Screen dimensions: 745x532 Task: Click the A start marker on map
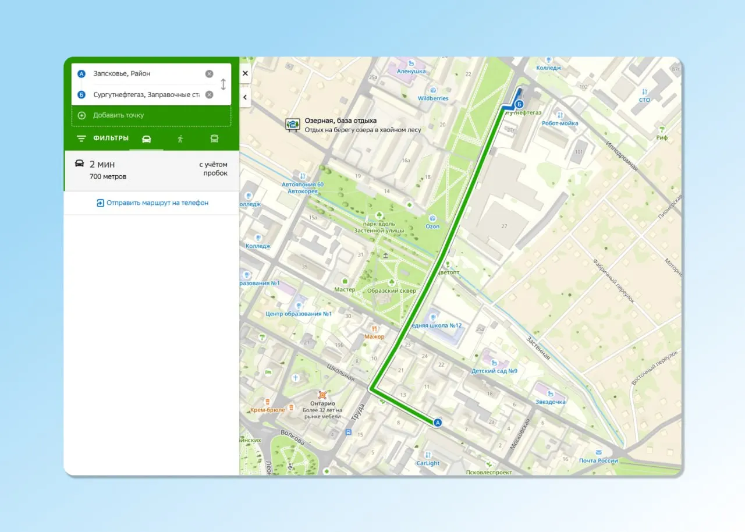click(438, 423)
